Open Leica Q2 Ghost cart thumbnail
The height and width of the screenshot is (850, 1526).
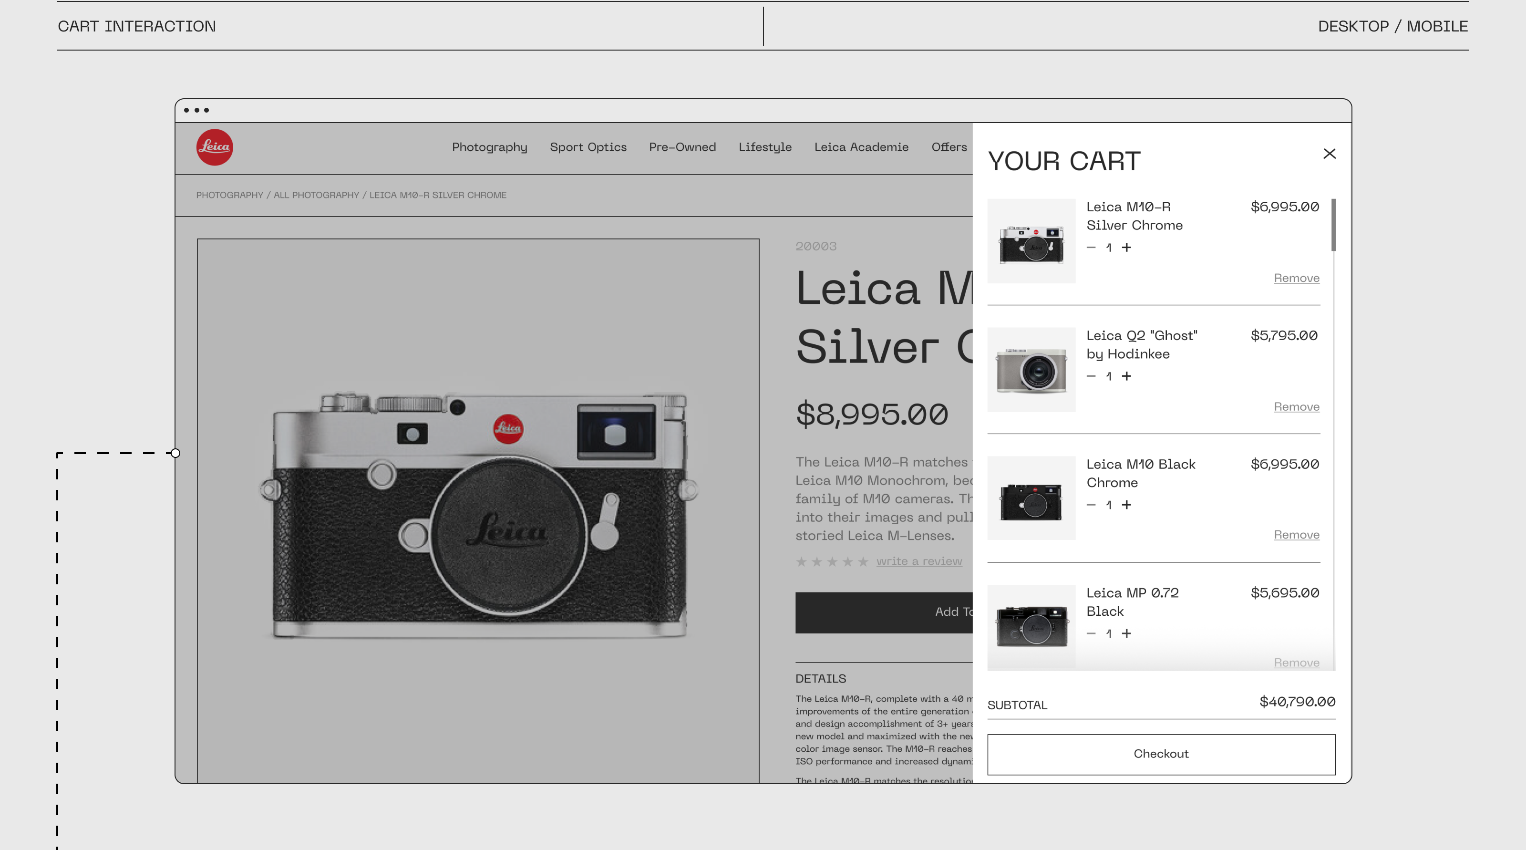pos(1031,370)
